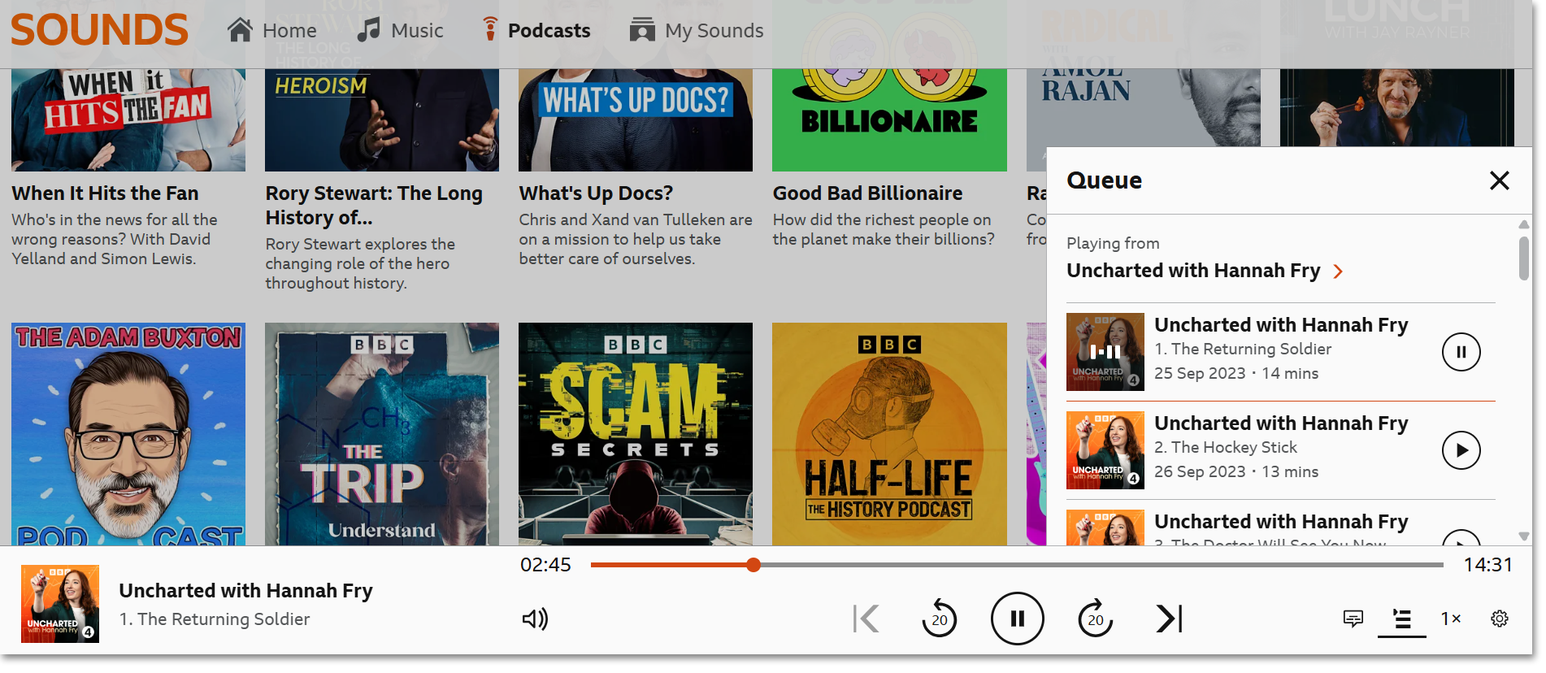Viewport: 1546px width, 673px height.
Task: Click the total duration 14:31
Action: [1488, 565]
